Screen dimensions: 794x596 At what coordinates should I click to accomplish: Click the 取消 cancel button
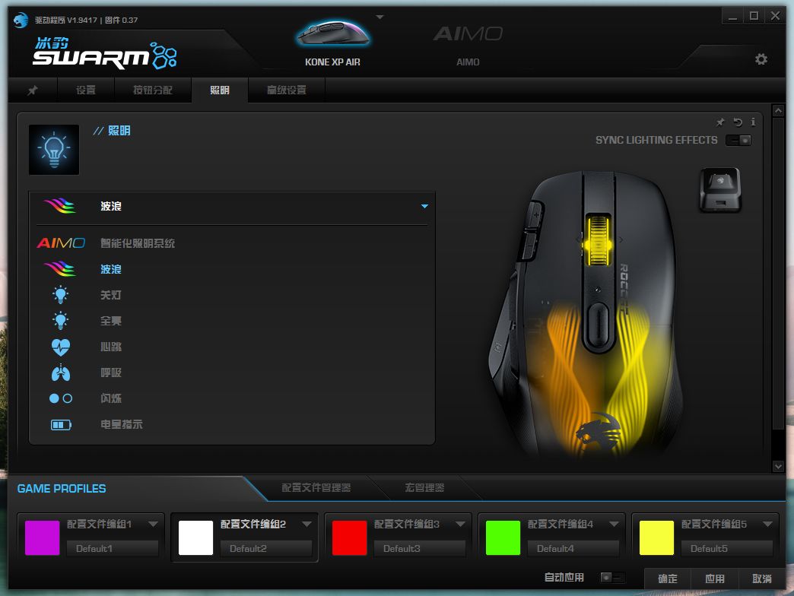click(x=761, y=579)
